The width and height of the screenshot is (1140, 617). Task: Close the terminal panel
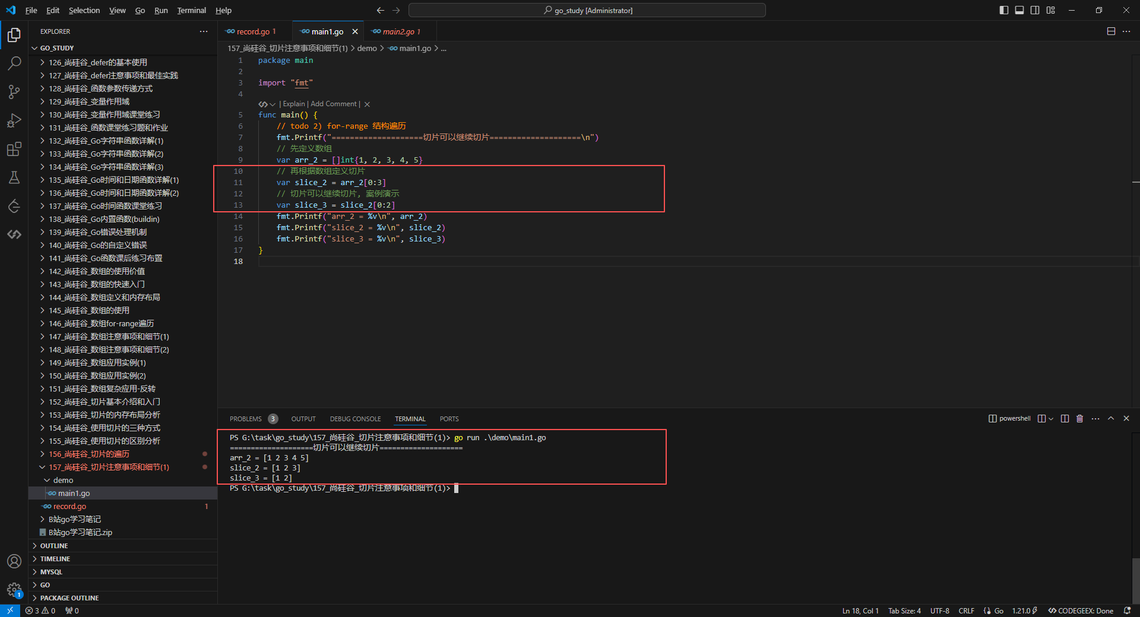[x=1126, y=419]
